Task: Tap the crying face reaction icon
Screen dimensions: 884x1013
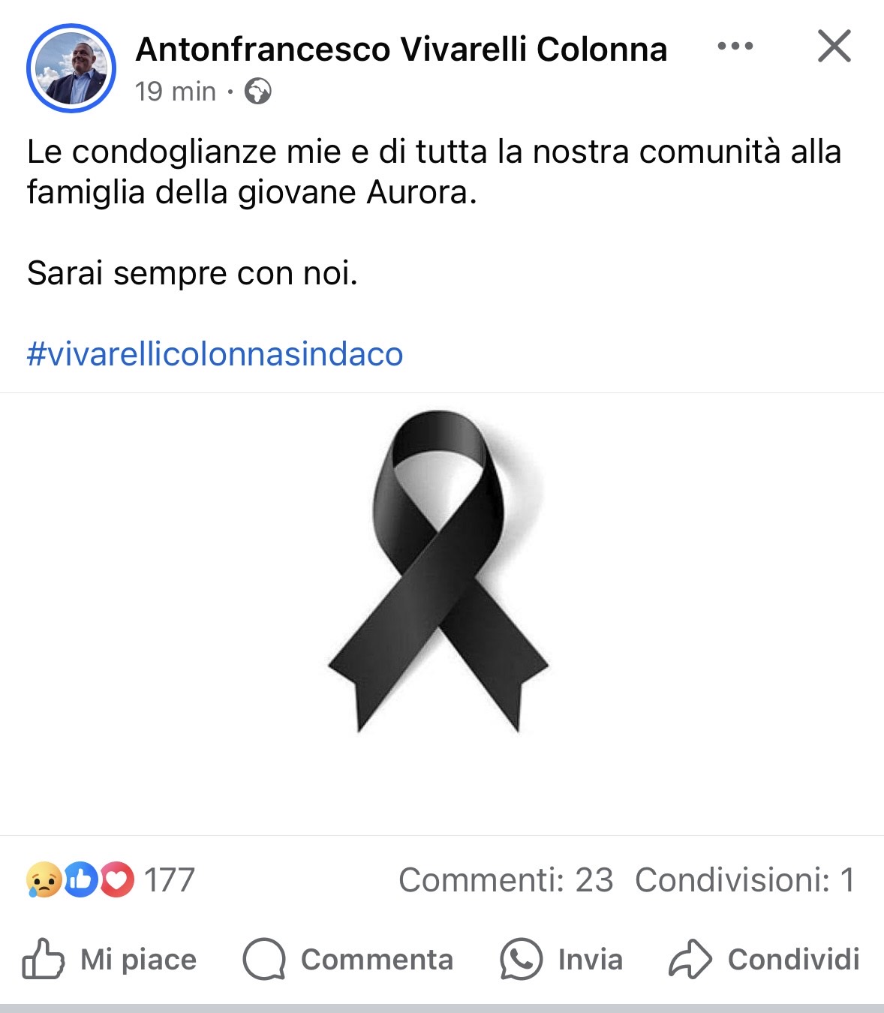Action: [44, 879]
